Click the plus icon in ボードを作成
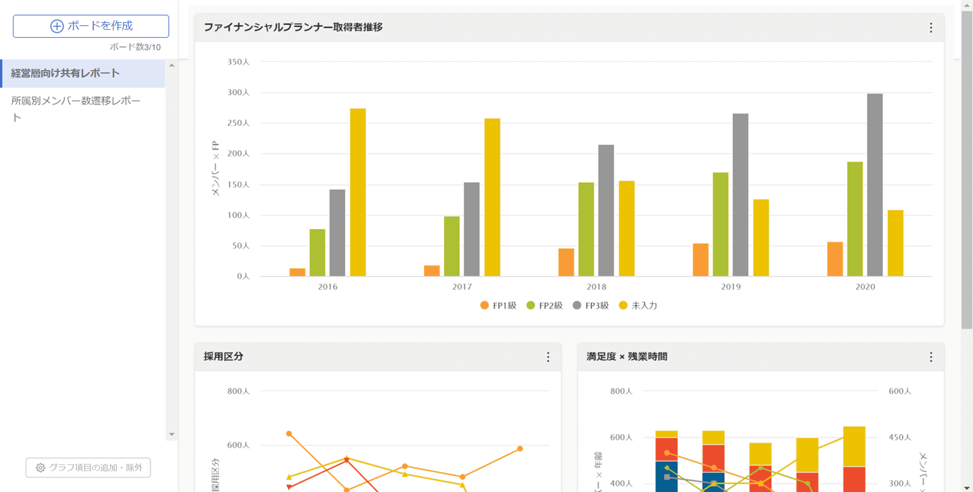 (x=57, y=26)
